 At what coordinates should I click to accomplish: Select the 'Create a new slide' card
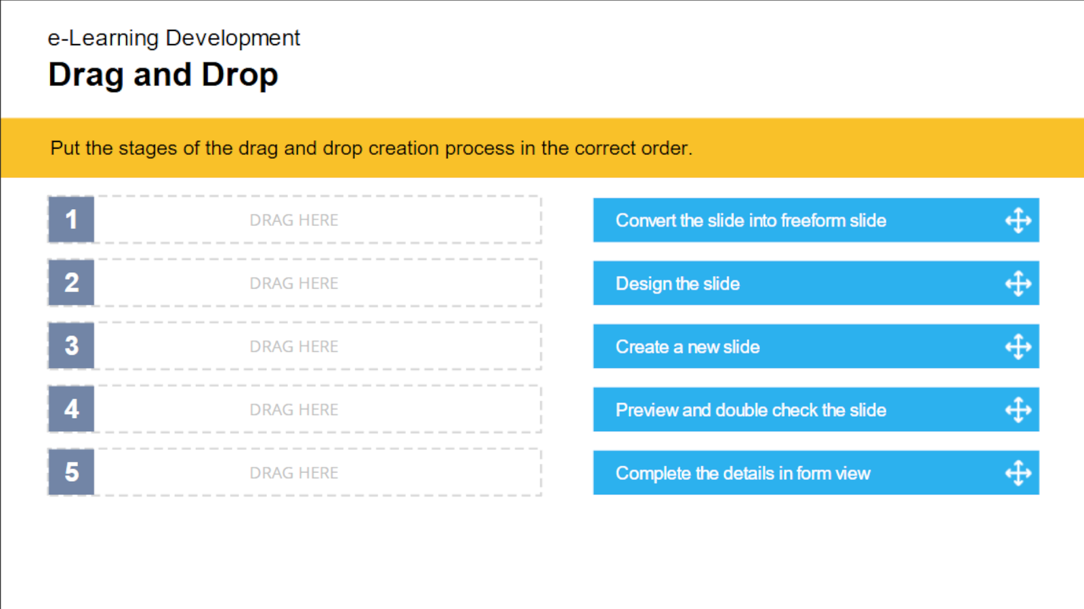(x=816, y=346)
